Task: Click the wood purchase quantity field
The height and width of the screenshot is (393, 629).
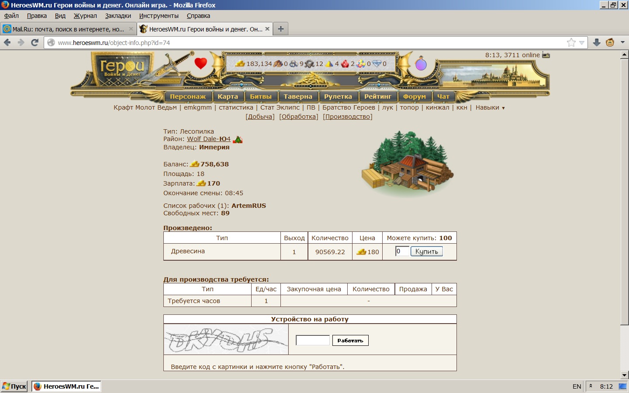Action: pyautogui.click(x=402, y=251)
